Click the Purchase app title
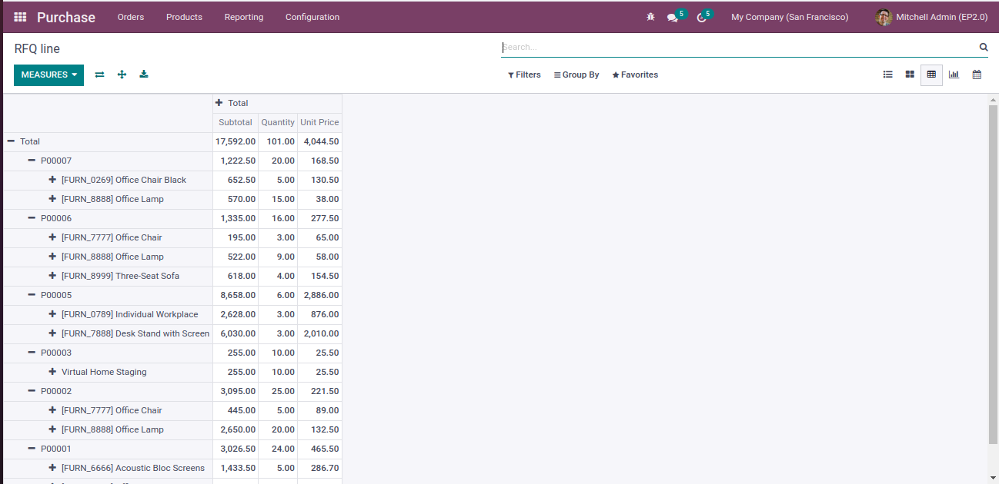Screen dimensions: 999x484 point(66,17)
